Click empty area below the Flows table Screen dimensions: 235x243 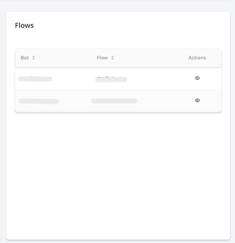click(118, 170)
